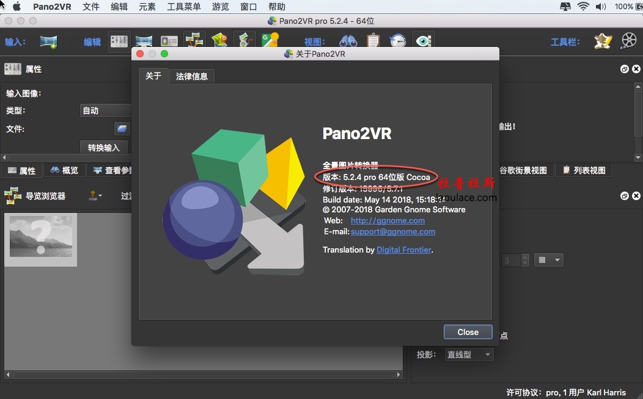
Task: Switch to the 列表视图 tab
Action: 584,170
